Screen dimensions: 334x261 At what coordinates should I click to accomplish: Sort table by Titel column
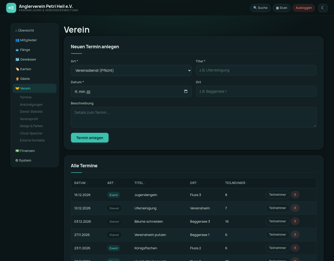(x=140, y=183)
